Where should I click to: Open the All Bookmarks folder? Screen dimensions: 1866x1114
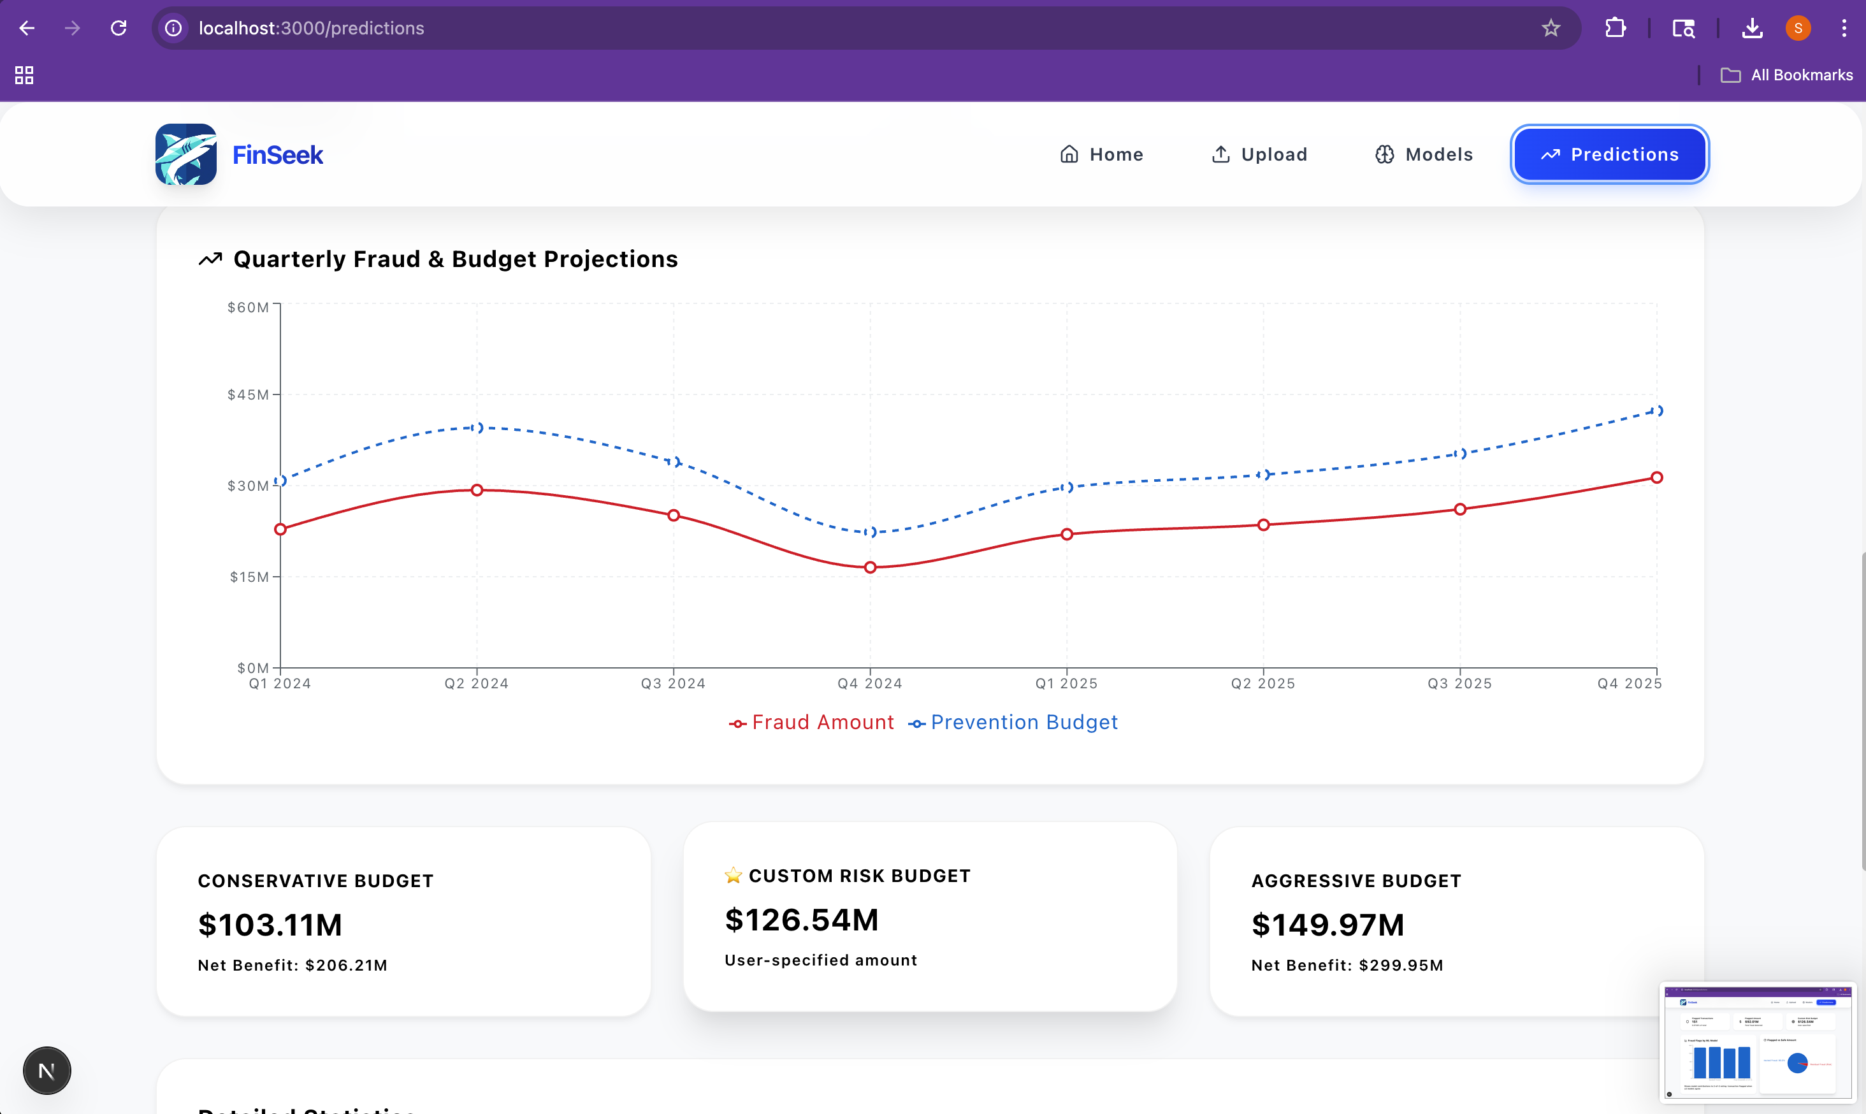(x=1786, y=75)
